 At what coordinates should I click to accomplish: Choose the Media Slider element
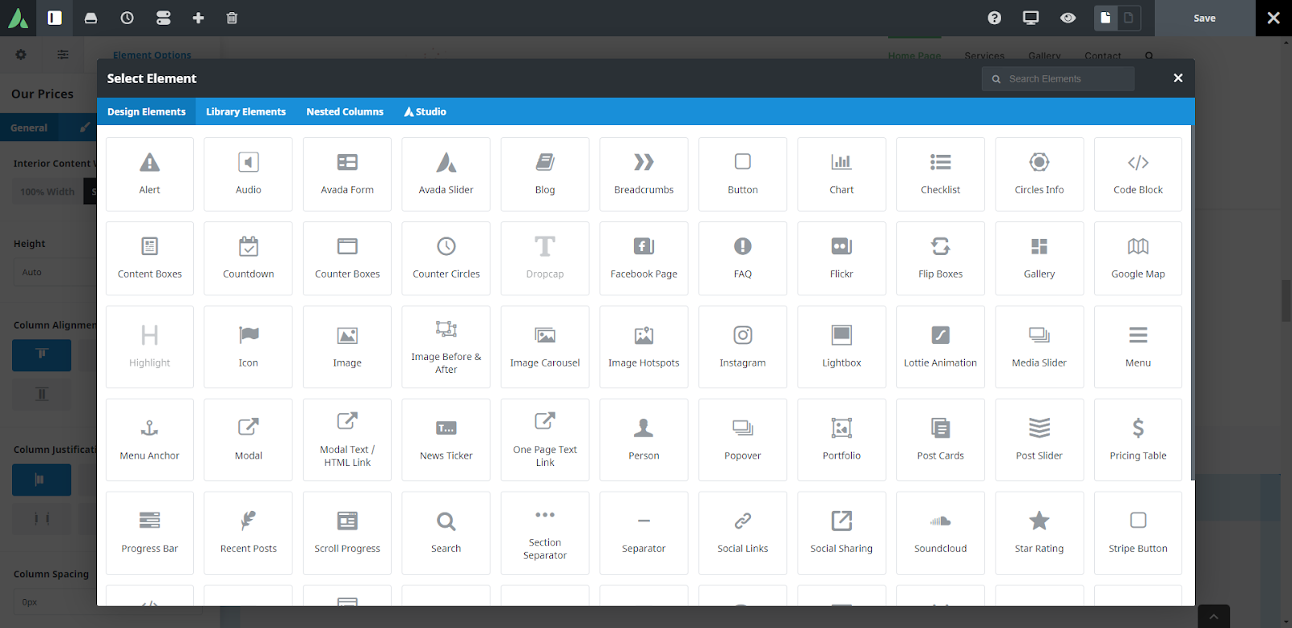pyautogui.click(x=1039, y=347)
